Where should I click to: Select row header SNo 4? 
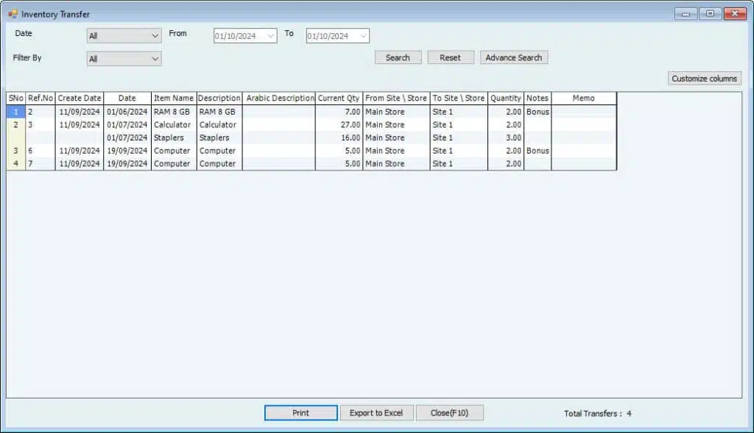tap(16, 164)
